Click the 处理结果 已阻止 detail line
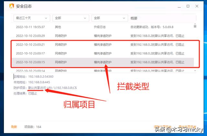The width and height of the screenshot is (207, 136). click(25, 93)
